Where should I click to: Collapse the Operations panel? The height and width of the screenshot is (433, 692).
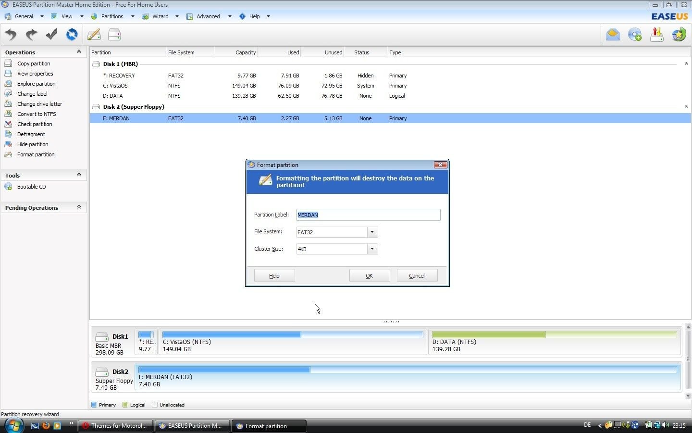[x=79, y=51]
